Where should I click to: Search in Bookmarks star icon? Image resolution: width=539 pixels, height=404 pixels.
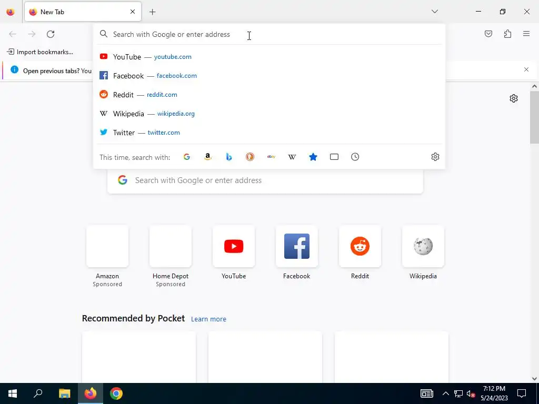tap(313, 157)
